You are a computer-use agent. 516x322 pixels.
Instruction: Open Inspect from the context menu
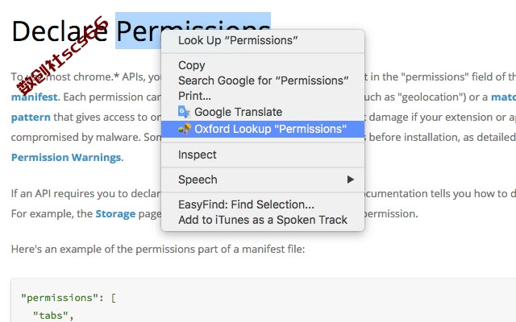click(x=263, y=155)
